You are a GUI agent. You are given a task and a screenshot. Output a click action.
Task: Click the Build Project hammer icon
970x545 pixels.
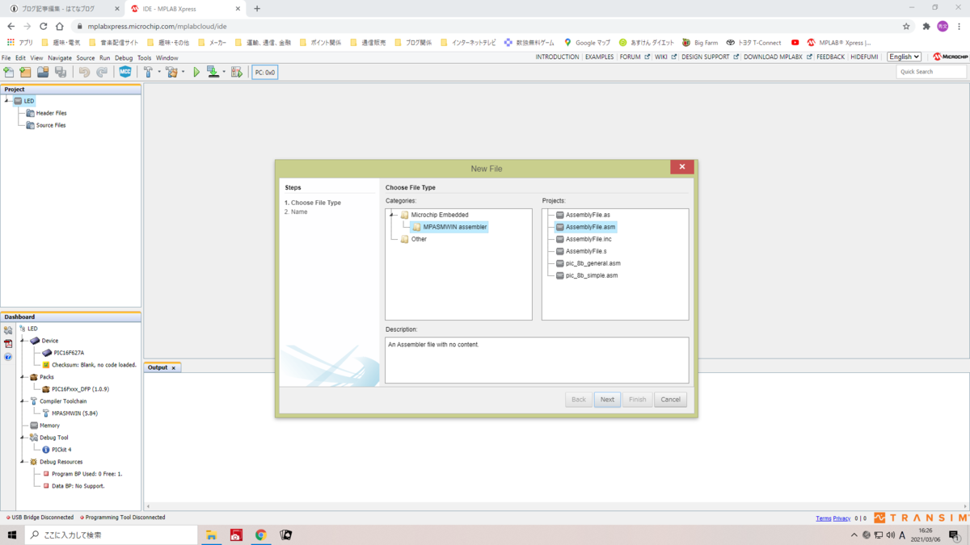pyautogui.click(x=148, y=72)
